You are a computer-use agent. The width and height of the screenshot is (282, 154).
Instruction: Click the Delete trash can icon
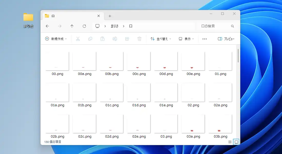139,39
